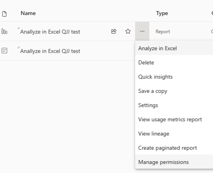
Task: Open the Anallyze in Excel QJJ test dataset
Action: click(50, 51)
